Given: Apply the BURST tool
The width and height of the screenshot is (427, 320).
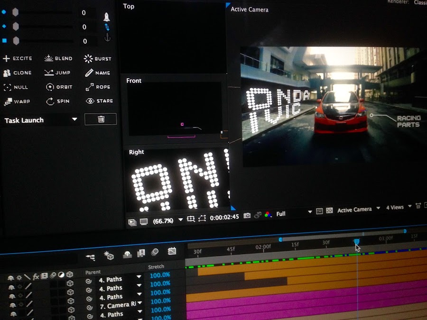Looking at the screenshot, I should (97, 58).
